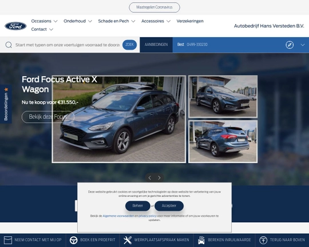
Task: Accept cookies with Accepteer button
Action: tap(169, 206)
